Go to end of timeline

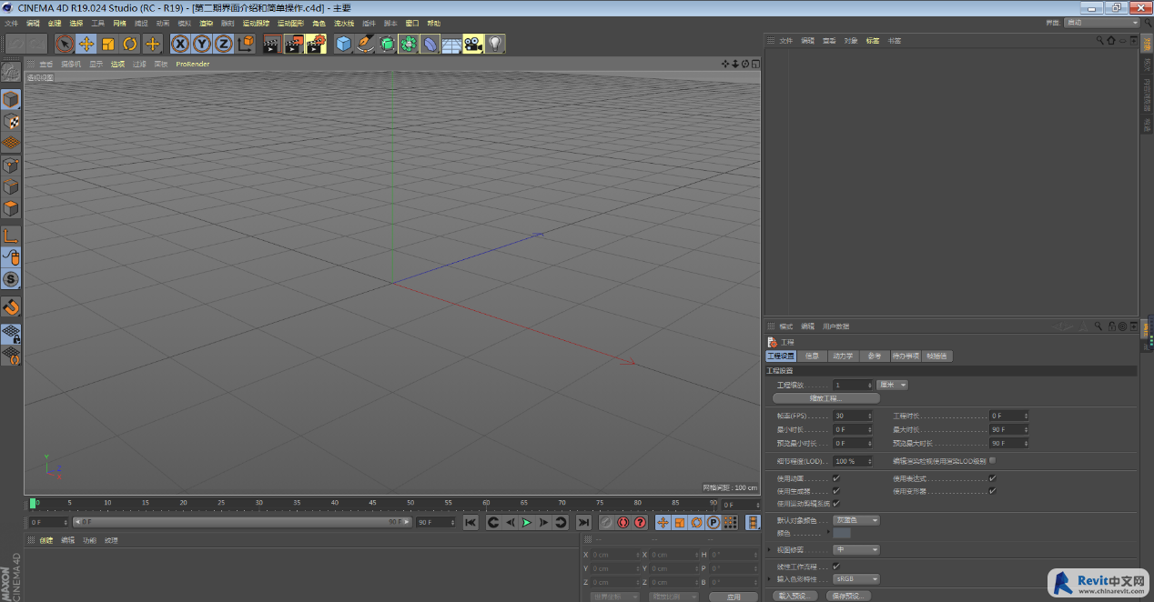[x=583, y=522]
